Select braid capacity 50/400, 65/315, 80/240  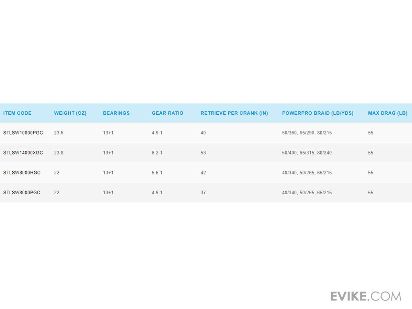(307, 152)
